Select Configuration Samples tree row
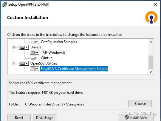This screenshot has width=161, height=121. [59, 42]
